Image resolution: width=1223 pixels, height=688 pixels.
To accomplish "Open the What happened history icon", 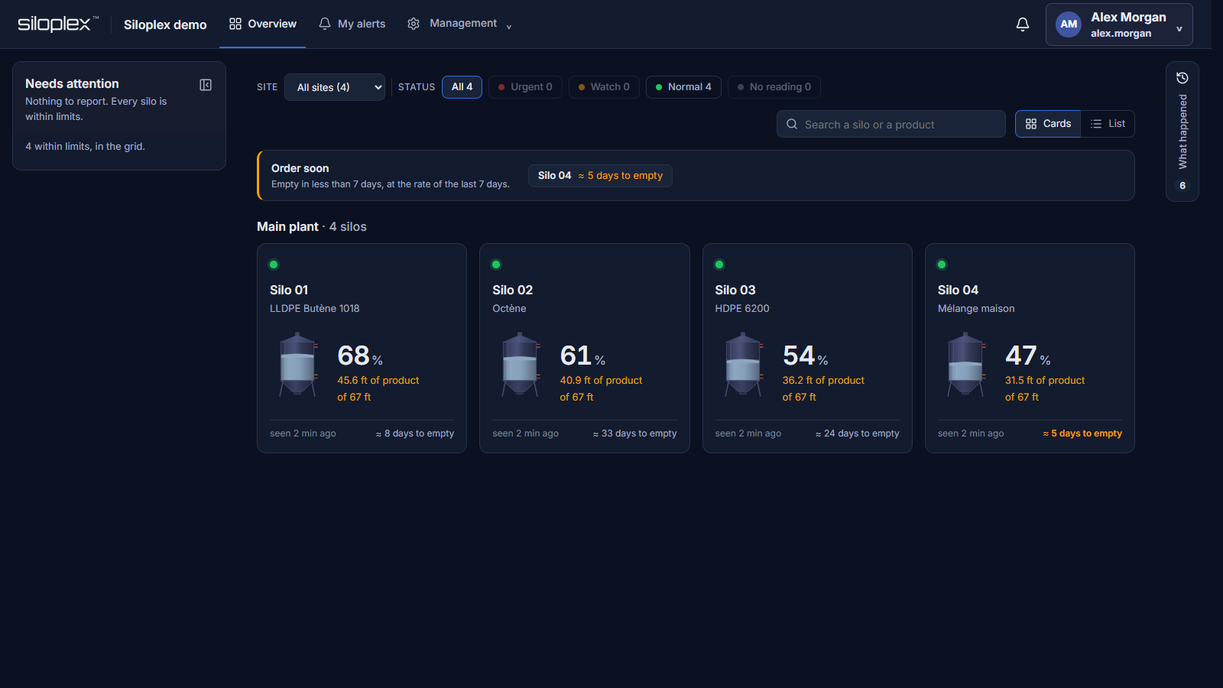I will tap(1182, 78).
